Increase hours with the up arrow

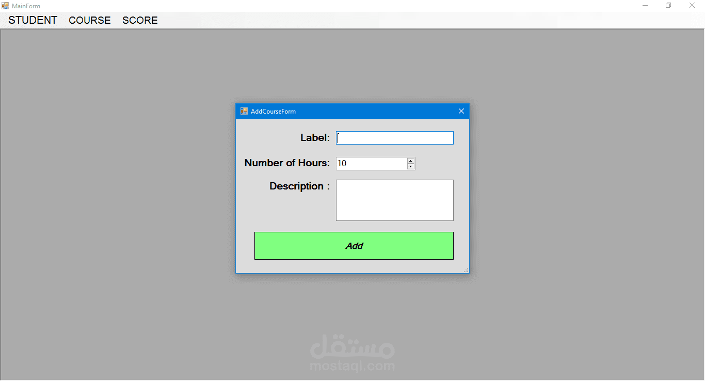pyautogui.click(x=411, y=161)
